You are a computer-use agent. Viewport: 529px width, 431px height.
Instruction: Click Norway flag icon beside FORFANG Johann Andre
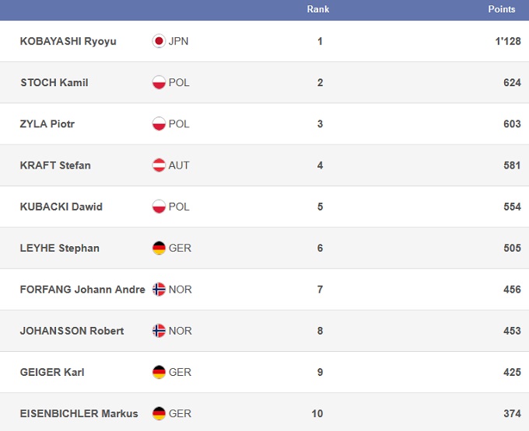159,290
